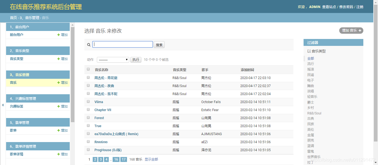378x165 pixels.
Task: Toggle the select-all checkbox in table header
Action: (x=88, y=69)
